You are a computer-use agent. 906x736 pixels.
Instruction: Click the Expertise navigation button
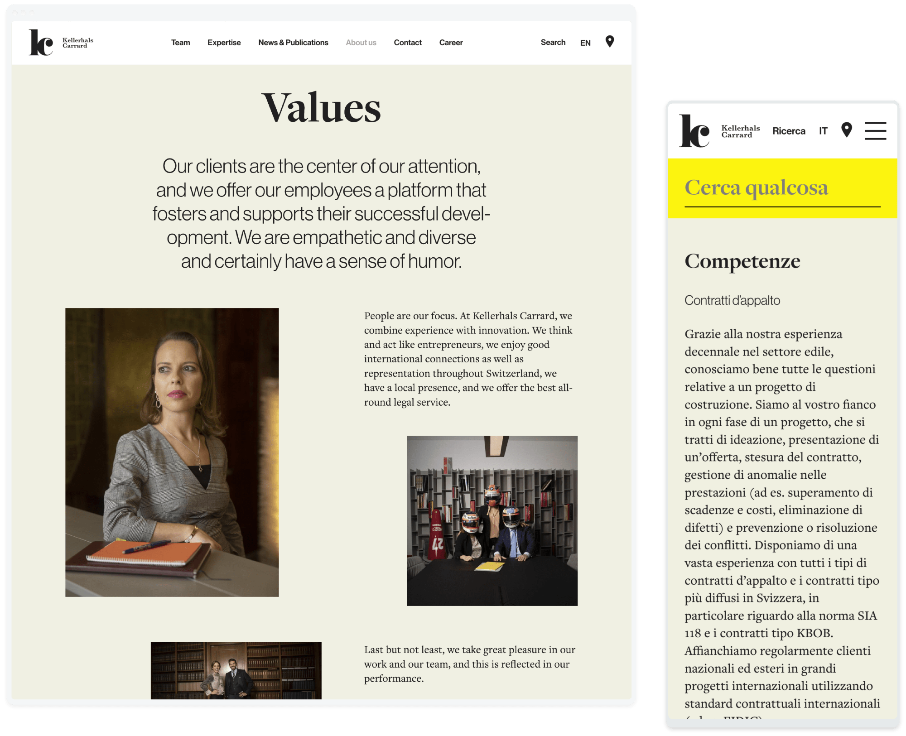point(223,43)
